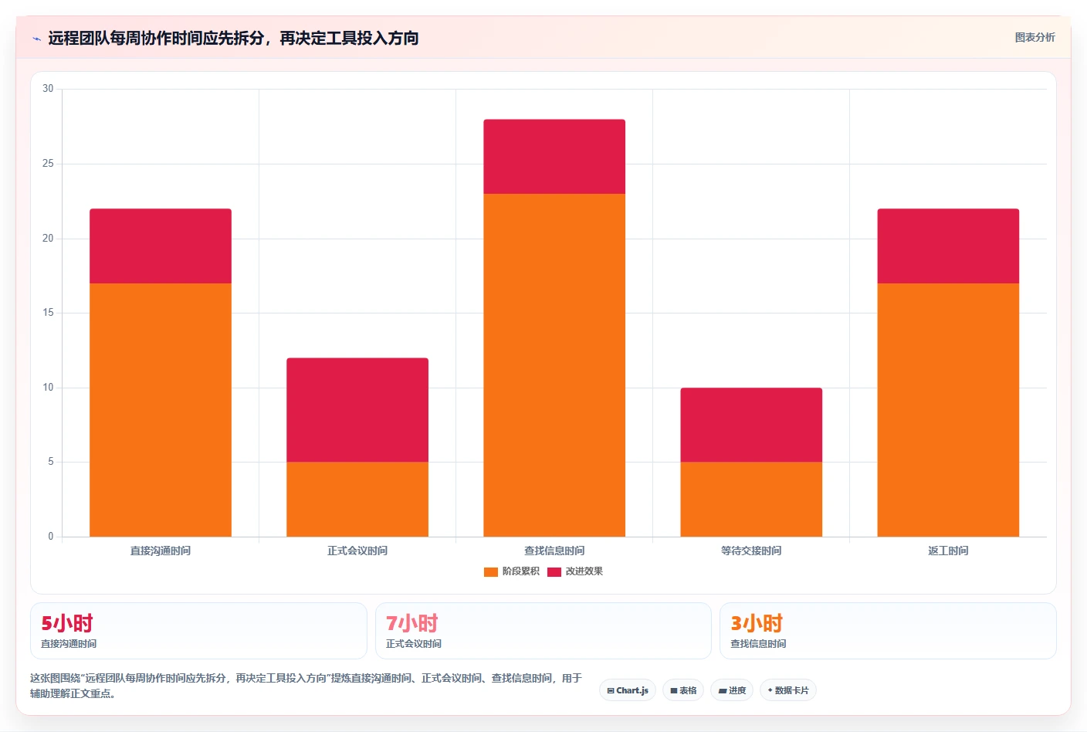
Task: Click the y-axis value 10
Action: pos(48,388)
